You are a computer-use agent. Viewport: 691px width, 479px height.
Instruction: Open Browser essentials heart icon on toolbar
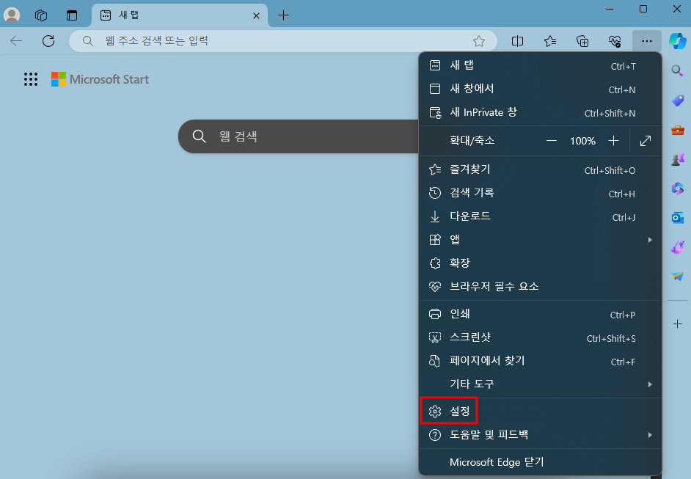[x=615, y=41]
